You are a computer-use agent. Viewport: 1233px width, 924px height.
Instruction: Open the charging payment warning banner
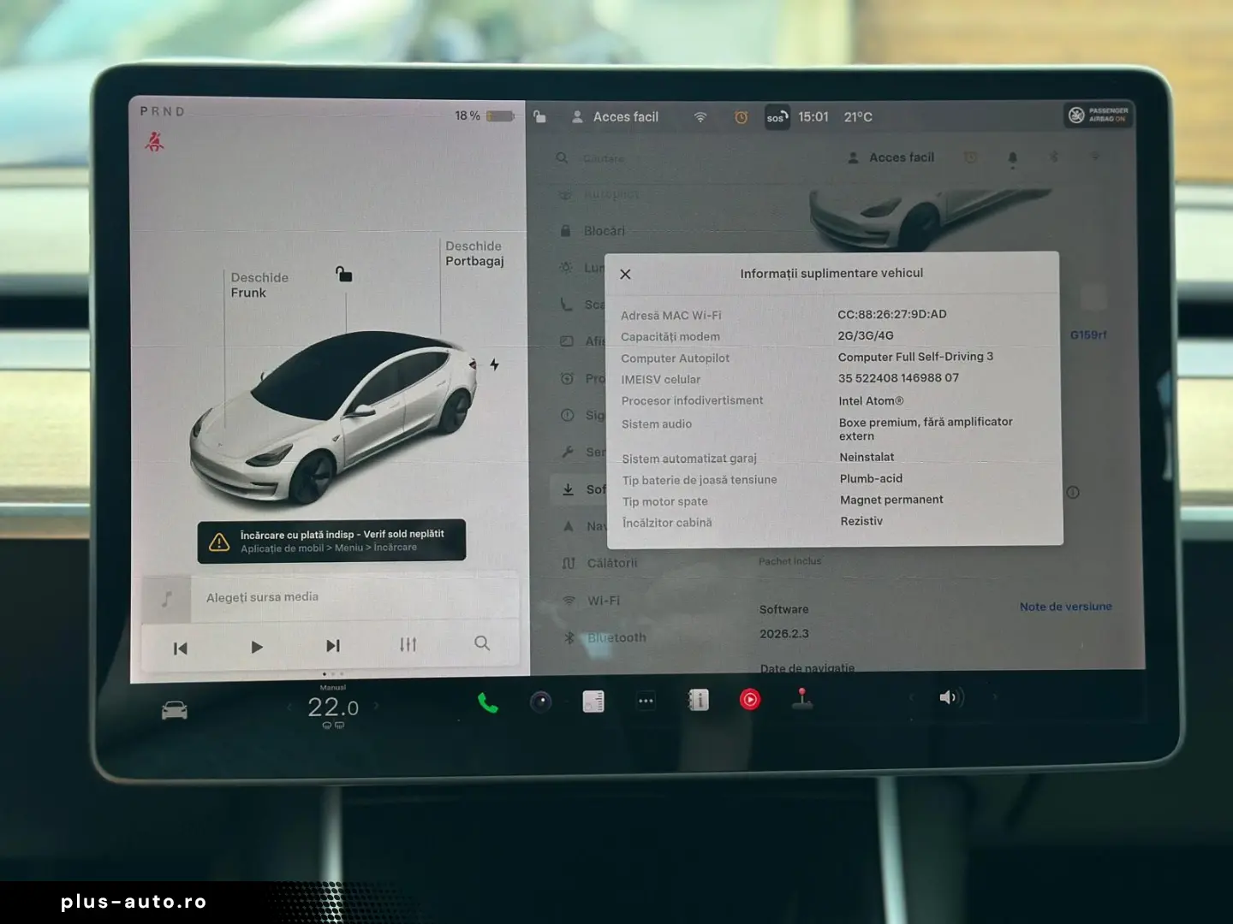(x=331, y=541)
